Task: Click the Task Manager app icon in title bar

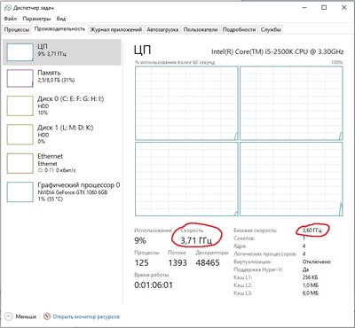Action: tap(8, 8)
